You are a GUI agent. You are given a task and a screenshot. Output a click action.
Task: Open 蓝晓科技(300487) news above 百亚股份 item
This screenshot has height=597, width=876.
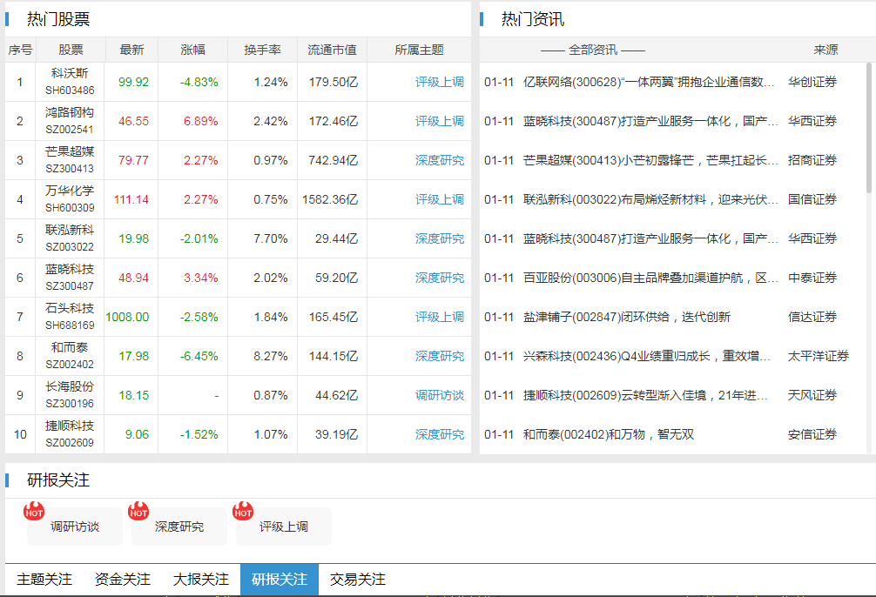(650, 238)
